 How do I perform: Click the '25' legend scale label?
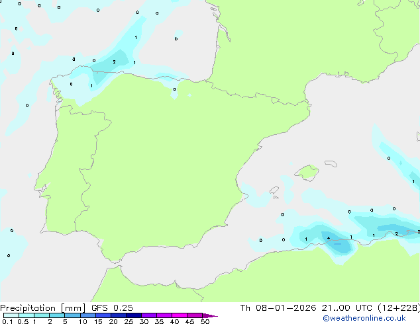click(129, 321)
